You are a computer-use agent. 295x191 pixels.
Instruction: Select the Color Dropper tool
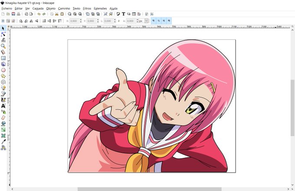point(3,142)
